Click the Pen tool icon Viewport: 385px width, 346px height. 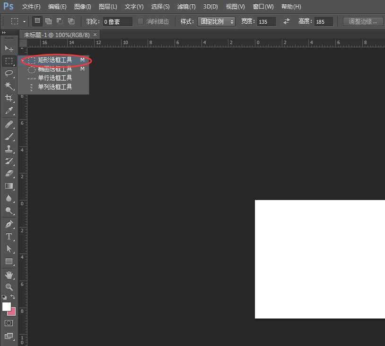pos(9,224)
